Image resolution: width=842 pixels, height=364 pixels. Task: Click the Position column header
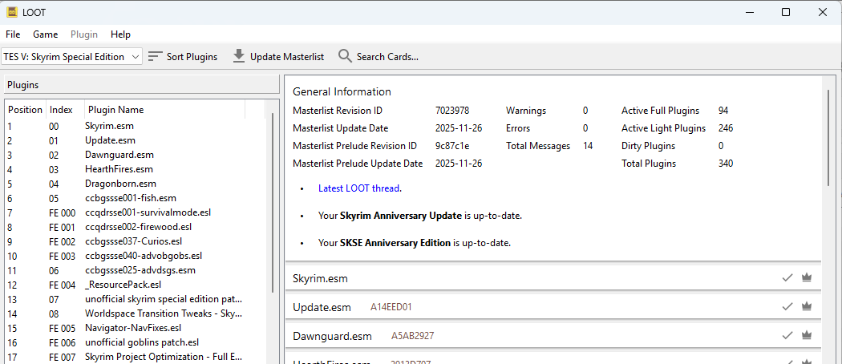pyautogui.click(x=25, y=110)
